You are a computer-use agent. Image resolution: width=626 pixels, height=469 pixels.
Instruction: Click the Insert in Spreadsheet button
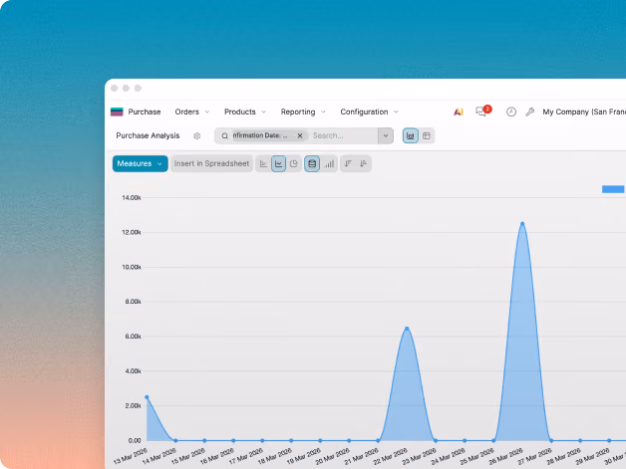[x=211, y=164]
